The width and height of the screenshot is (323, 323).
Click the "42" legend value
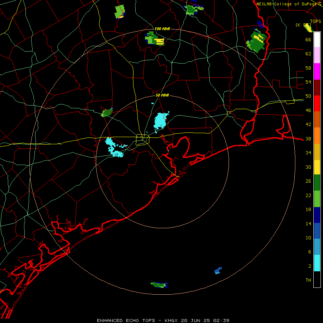308,125
